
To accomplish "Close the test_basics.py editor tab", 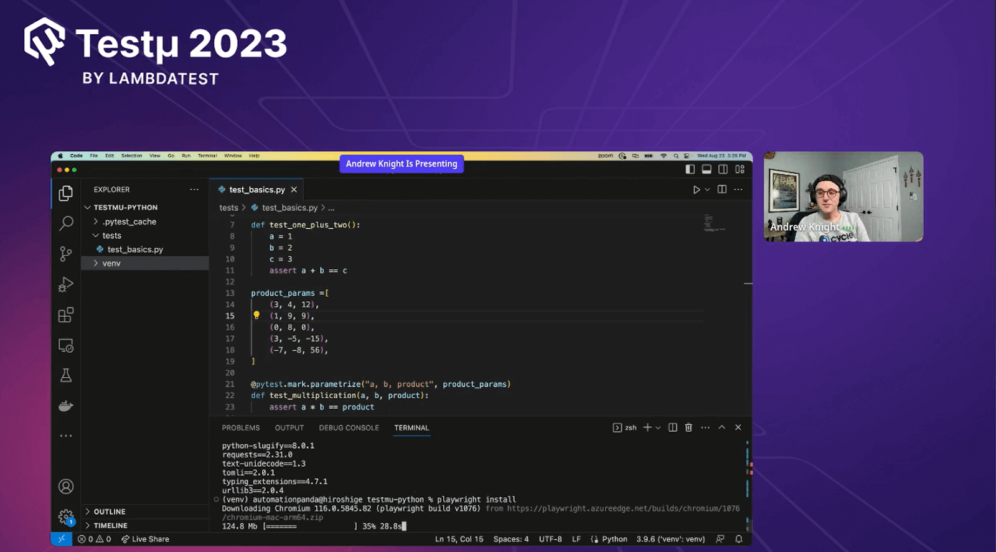I will point(294,190).
